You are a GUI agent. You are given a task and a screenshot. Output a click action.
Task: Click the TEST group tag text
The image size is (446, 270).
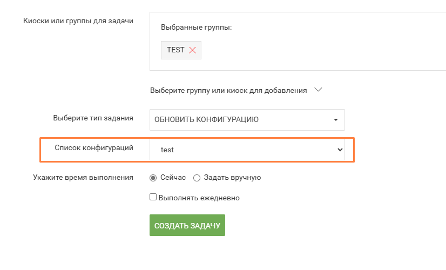coord(175,50)
